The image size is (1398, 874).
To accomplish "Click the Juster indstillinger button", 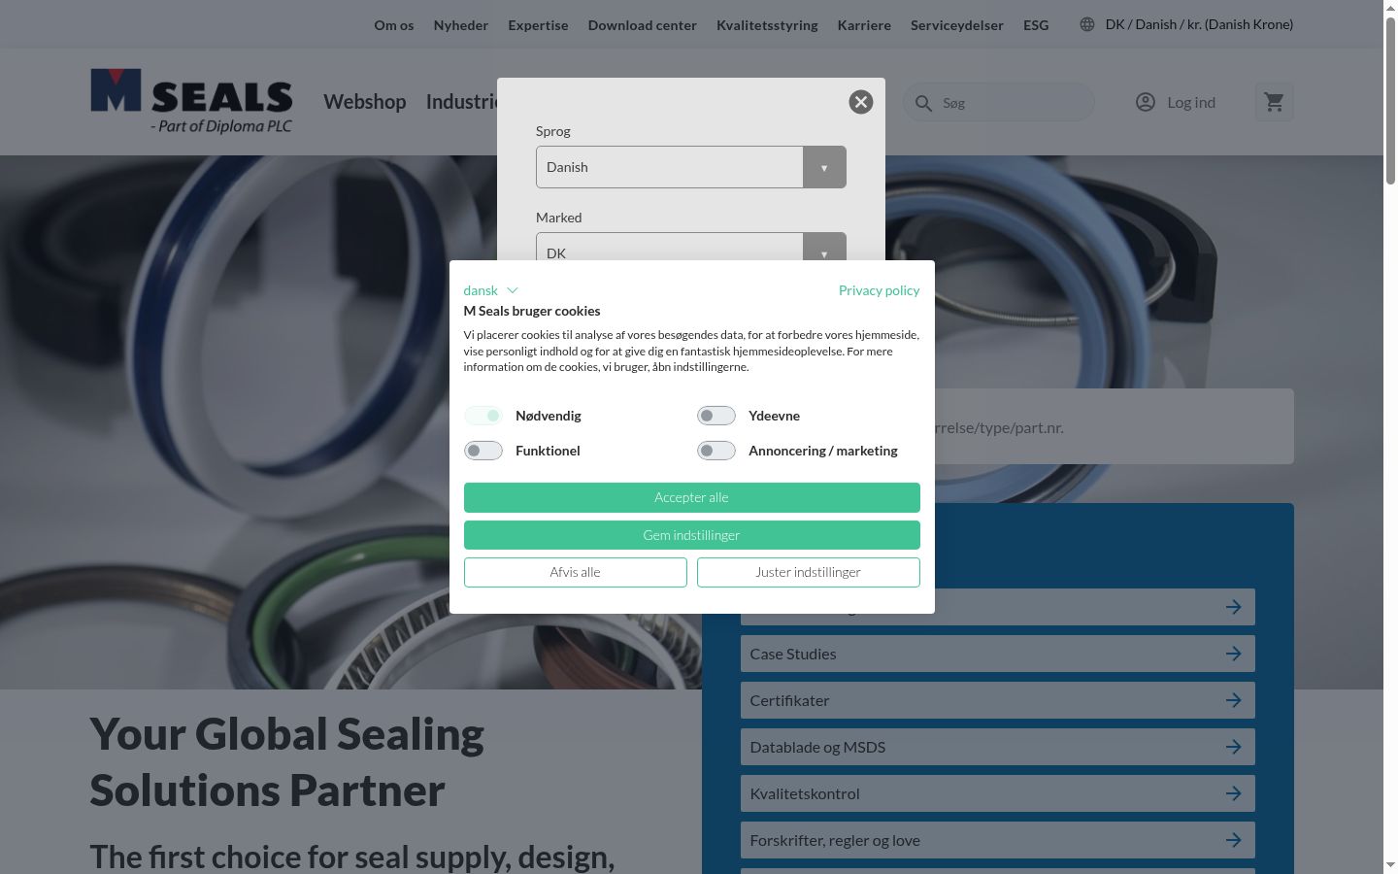I will 808,572.
